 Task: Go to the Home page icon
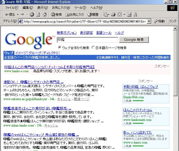click(45, 14)
